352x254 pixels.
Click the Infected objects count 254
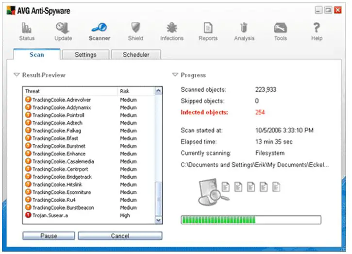[x=260, y=112]
